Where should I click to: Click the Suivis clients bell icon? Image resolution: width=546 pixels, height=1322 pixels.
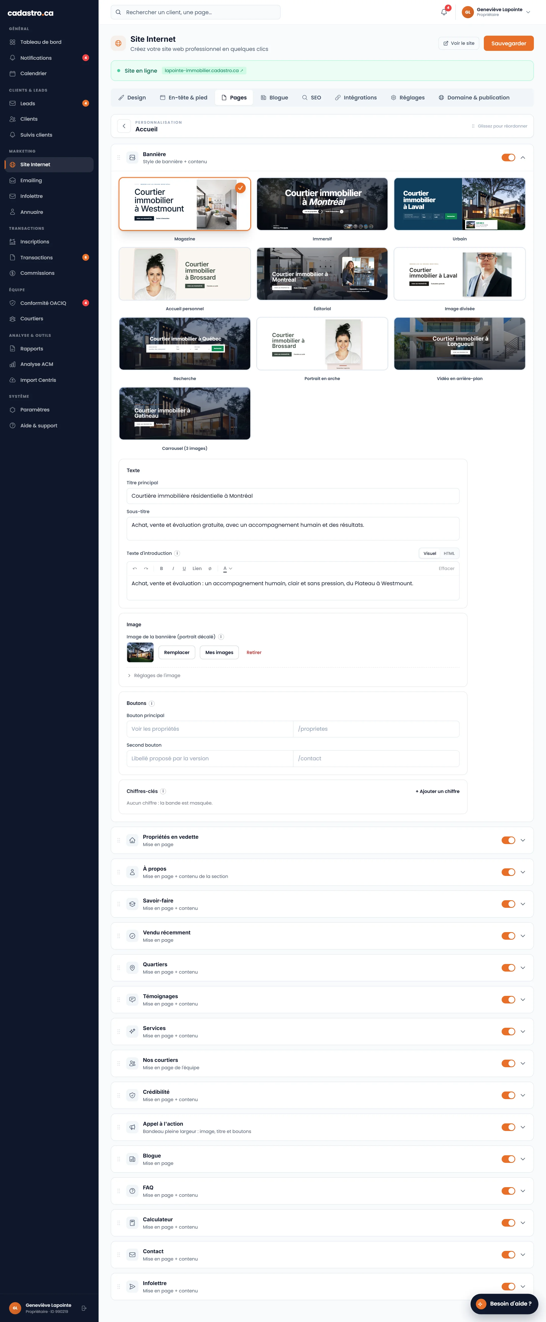(12, 135)
